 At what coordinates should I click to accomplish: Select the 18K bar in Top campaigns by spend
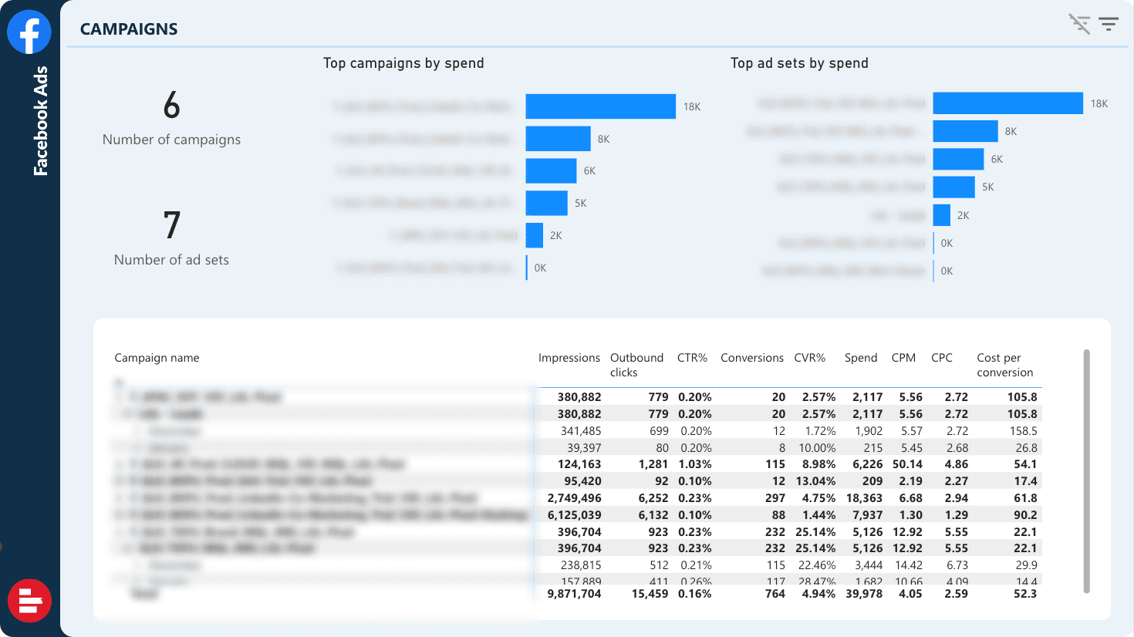pyautogui.click(x=600, y=106)
